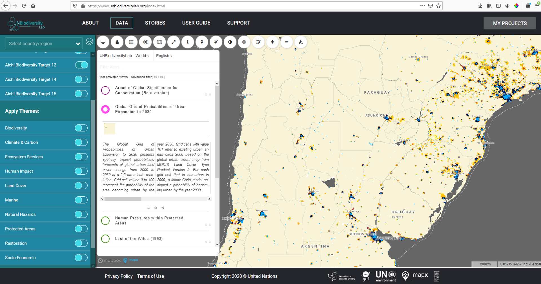541x284 pixels.
Task: Open Firefox library icon
Action: tap(489, 6)
